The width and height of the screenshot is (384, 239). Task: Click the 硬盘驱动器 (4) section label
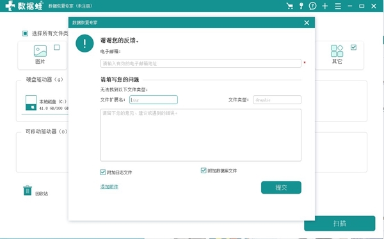(x=45, y=79)
